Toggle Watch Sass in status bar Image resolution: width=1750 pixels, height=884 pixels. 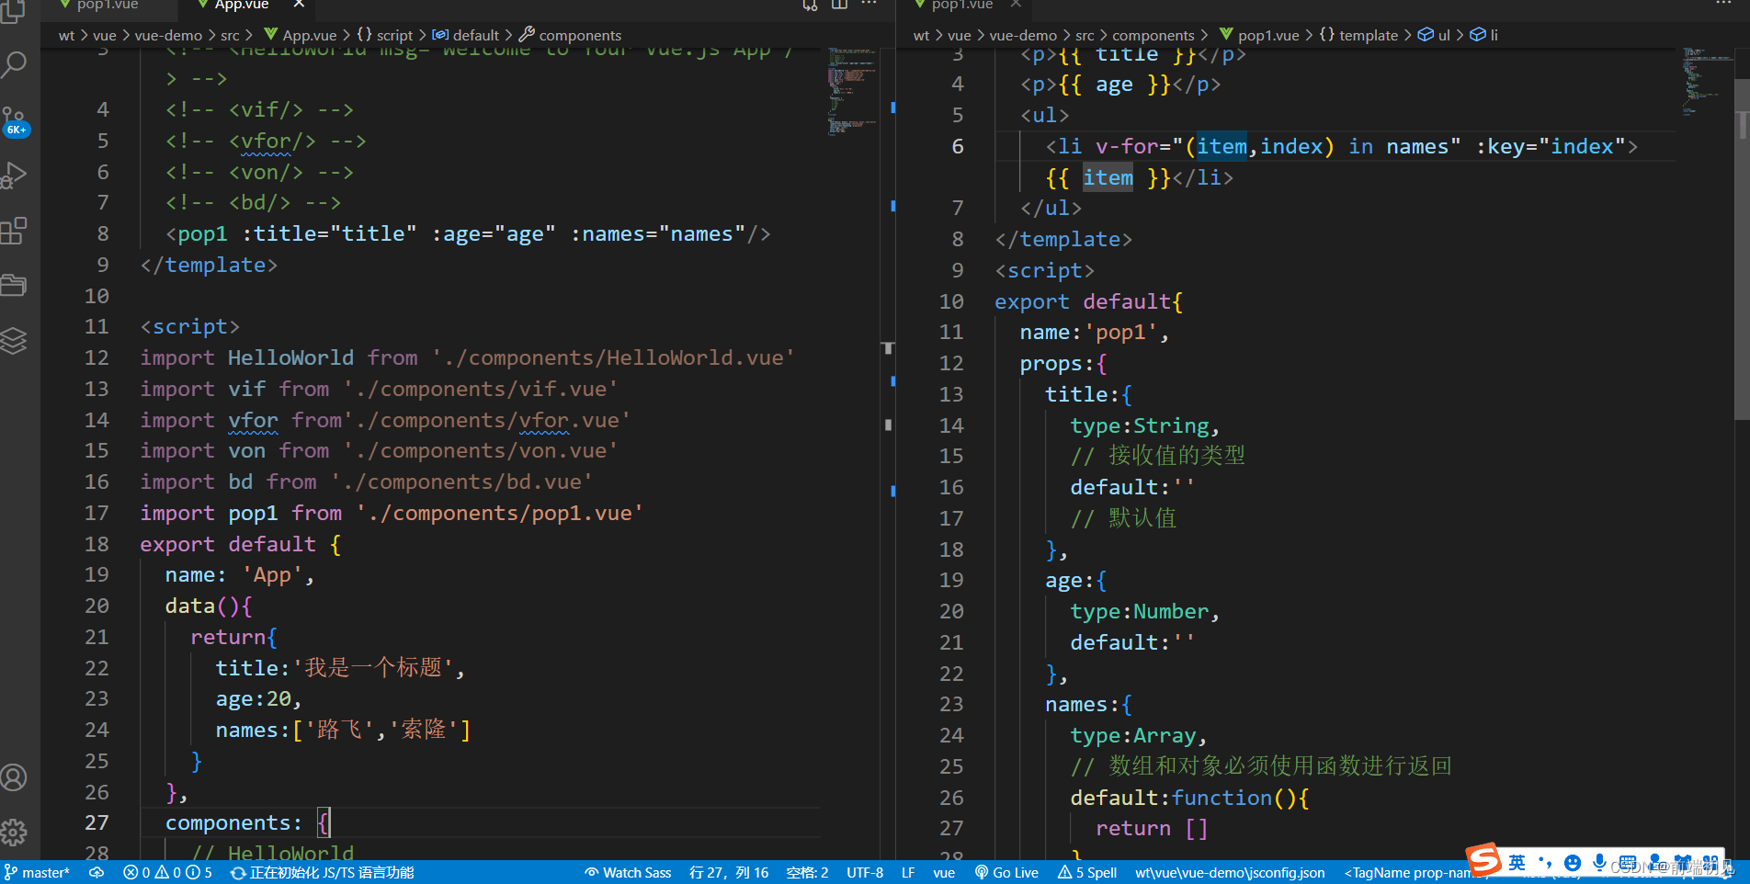628,872
